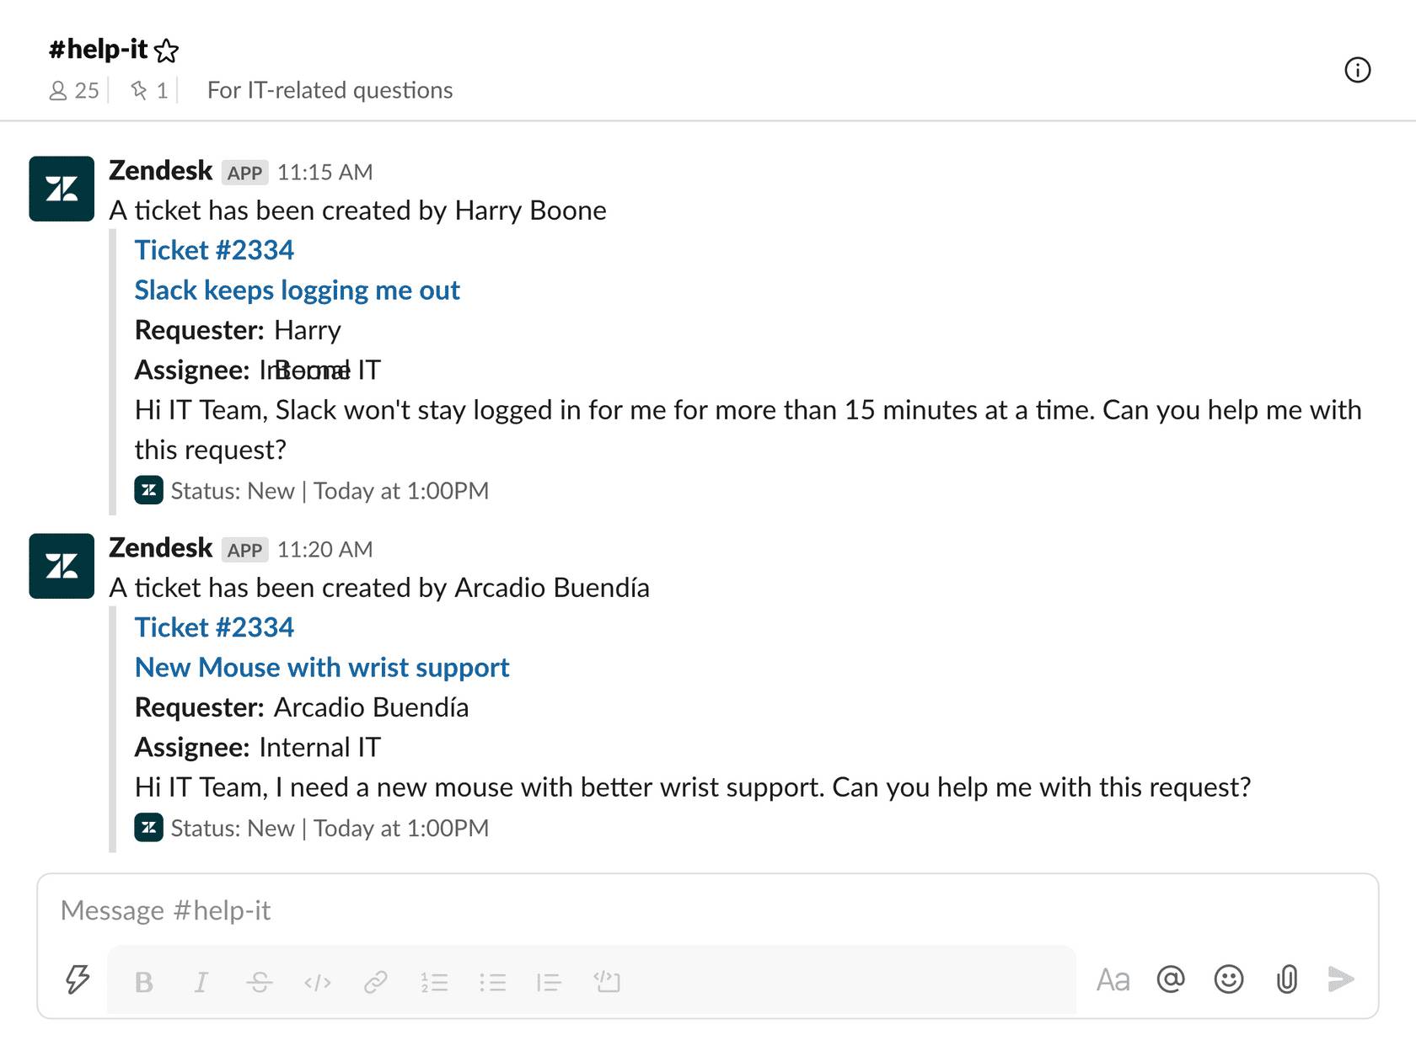This screenshot has height=1056, width=1416.
Task: Open Zendesk sender name on 11:15 AM message
Action: click(x=160, y=170)
